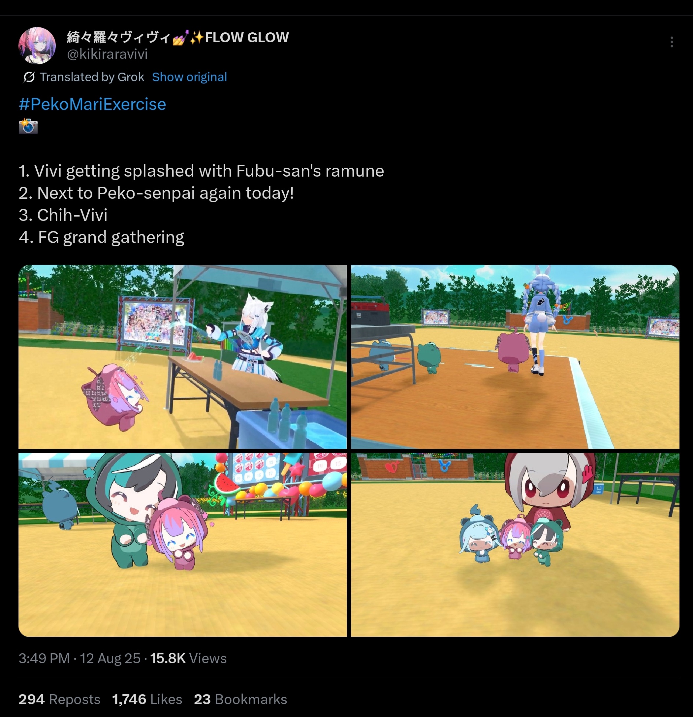
Task: Open the FLOW GLOW display name profile
Action: pos(178,37)
